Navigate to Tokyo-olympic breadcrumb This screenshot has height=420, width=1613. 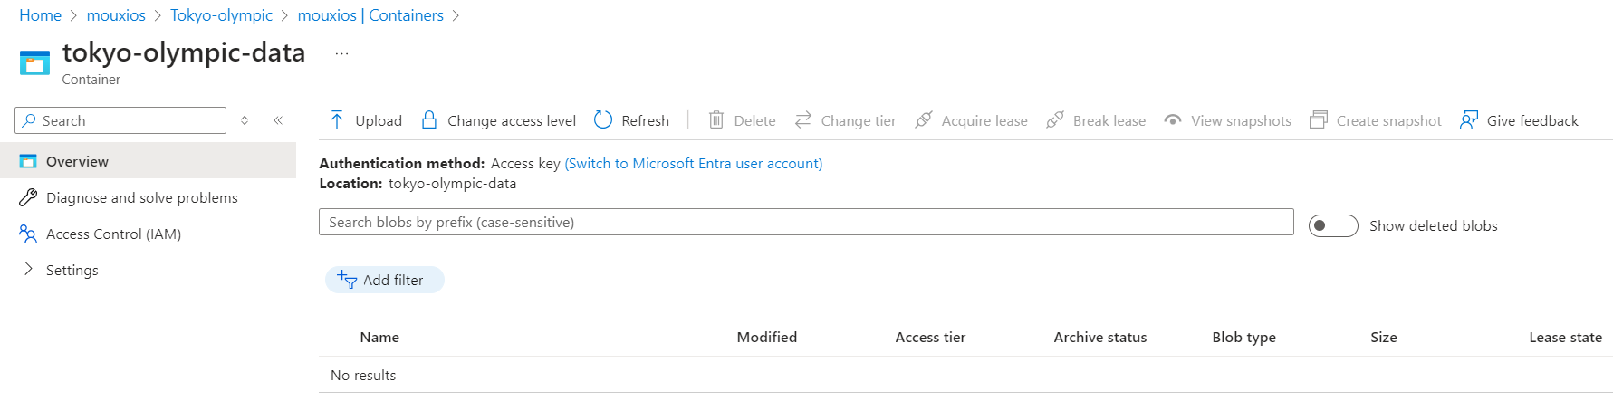pyautogui.click(x=221, y=15)
